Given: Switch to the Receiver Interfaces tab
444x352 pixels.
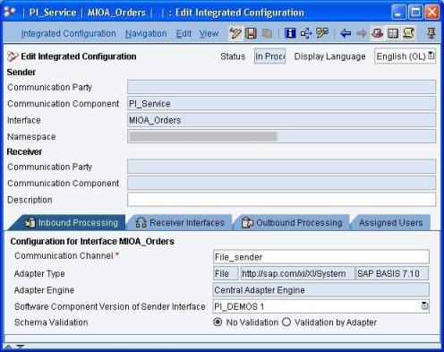Looking at the screenshot, I should click(x=180, y=223).
